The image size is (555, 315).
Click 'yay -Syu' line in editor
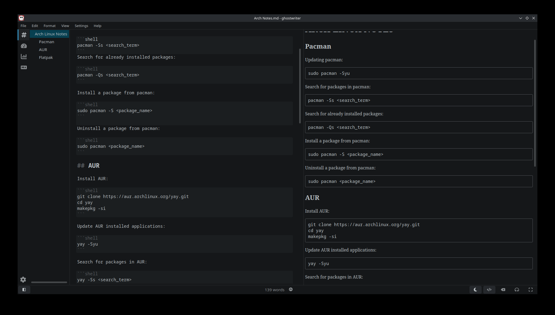click(87, 244)
